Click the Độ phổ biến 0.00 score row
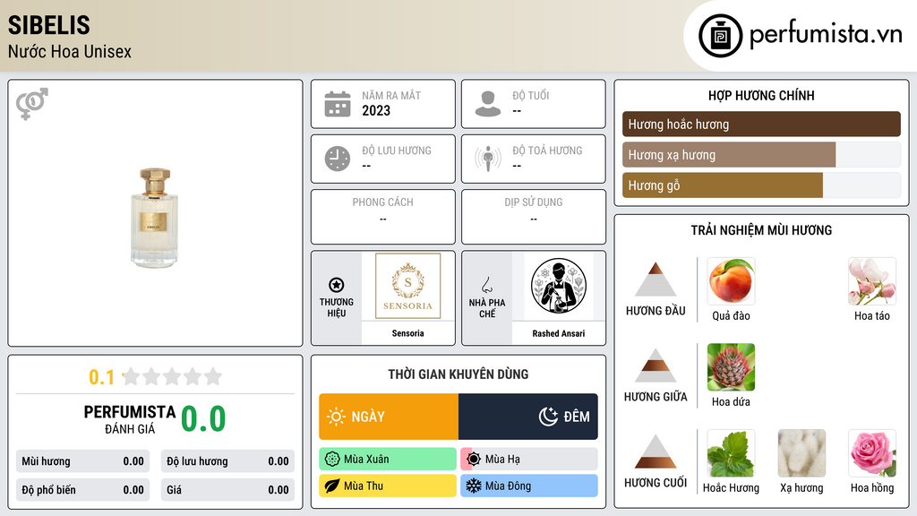Viewport: 917px width, 516px height. (82, 490)
